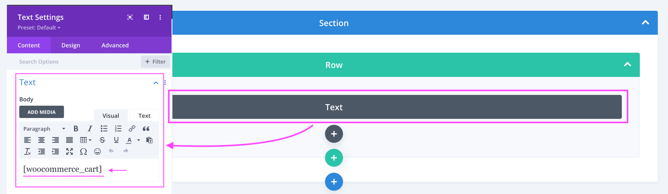668x194 pixels.
Task: Switch to the Text editing tab
Action: [x=145, y=116]
